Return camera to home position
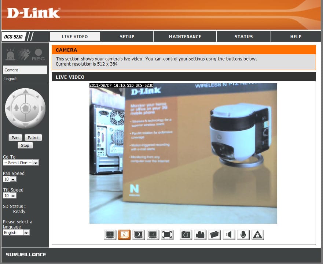 pyautogui.click(x=25, y=108)
